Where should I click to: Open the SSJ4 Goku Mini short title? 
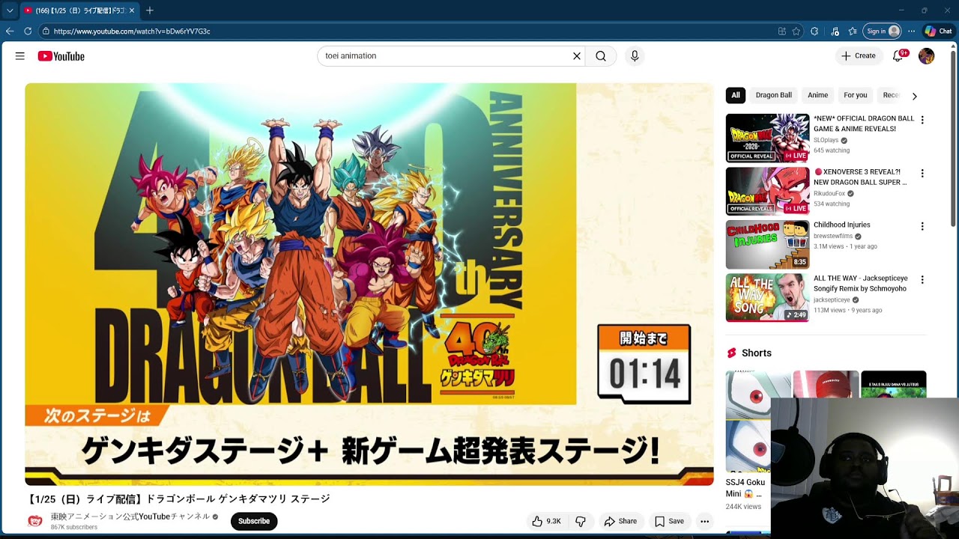(x=745, y=488)
